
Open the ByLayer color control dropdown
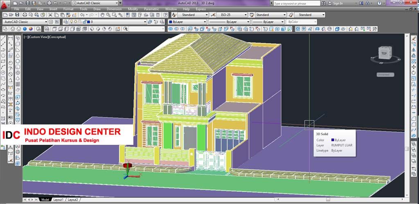[187, 22]
